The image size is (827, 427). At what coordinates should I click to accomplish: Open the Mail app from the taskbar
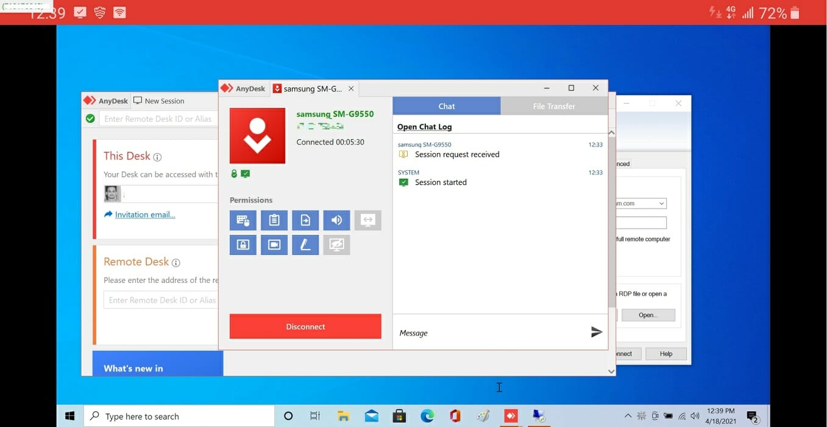(372, 416)
